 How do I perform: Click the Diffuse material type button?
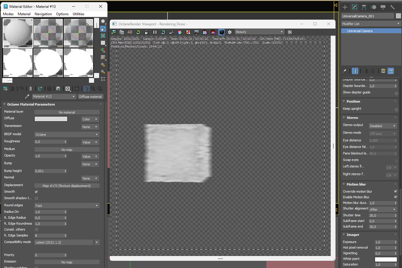click(x=90, y=97)
